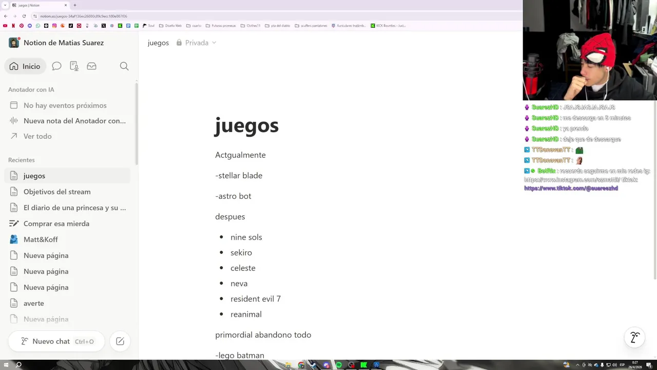The width and height of the screenshot is (657, 370).
Task: Open browser tab search dropdown
Action: (5, 5)
